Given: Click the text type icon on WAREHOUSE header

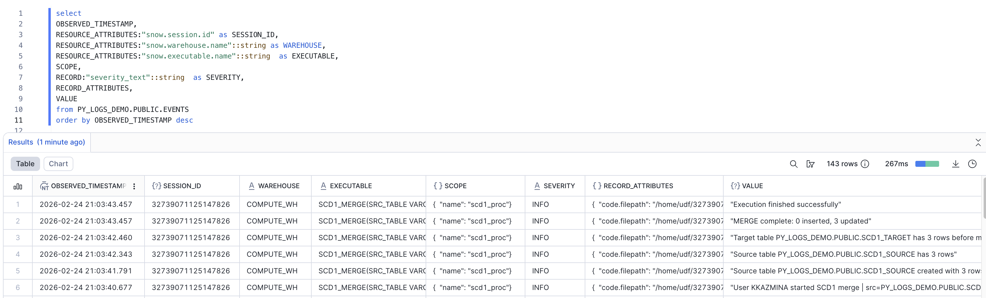Looking at the screenshot, I should click(x=251, y=186).
